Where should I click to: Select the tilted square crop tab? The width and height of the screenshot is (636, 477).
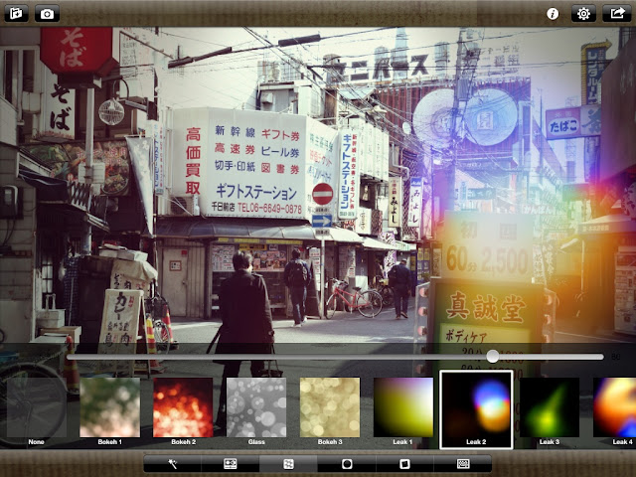[404, 464]
